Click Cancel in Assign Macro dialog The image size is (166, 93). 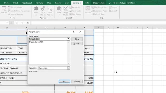pyautogui.click(x=77, y=81)
